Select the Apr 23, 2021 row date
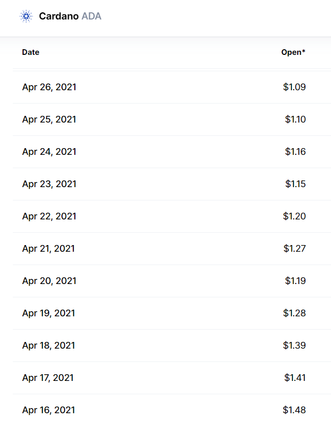The height and width of the screenshot is (425, 331). click(49, 184)
